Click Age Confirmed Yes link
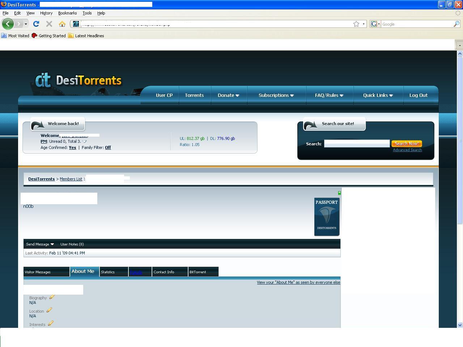Image resolution: width=463 pixels, height=347 pixels. (x=72, y=147)
